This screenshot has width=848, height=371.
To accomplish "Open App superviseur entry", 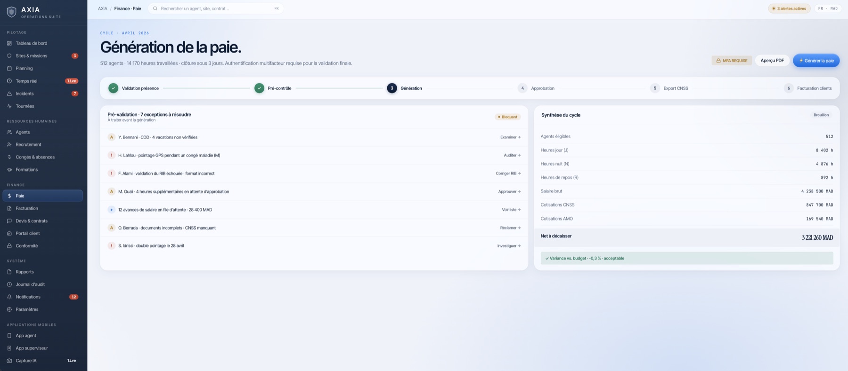I will (43, 348).
